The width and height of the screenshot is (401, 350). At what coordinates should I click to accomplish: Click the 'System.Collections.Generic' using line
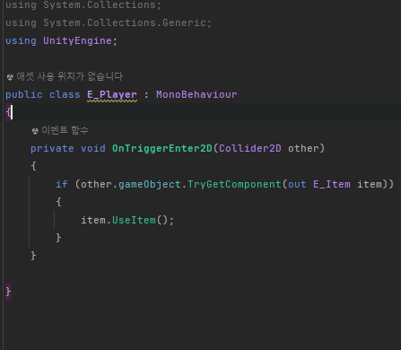(109, 23)
